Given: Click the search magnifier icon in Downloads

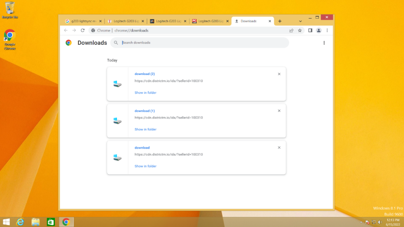Looking at the screenshot, I should (x=116, y=43).
